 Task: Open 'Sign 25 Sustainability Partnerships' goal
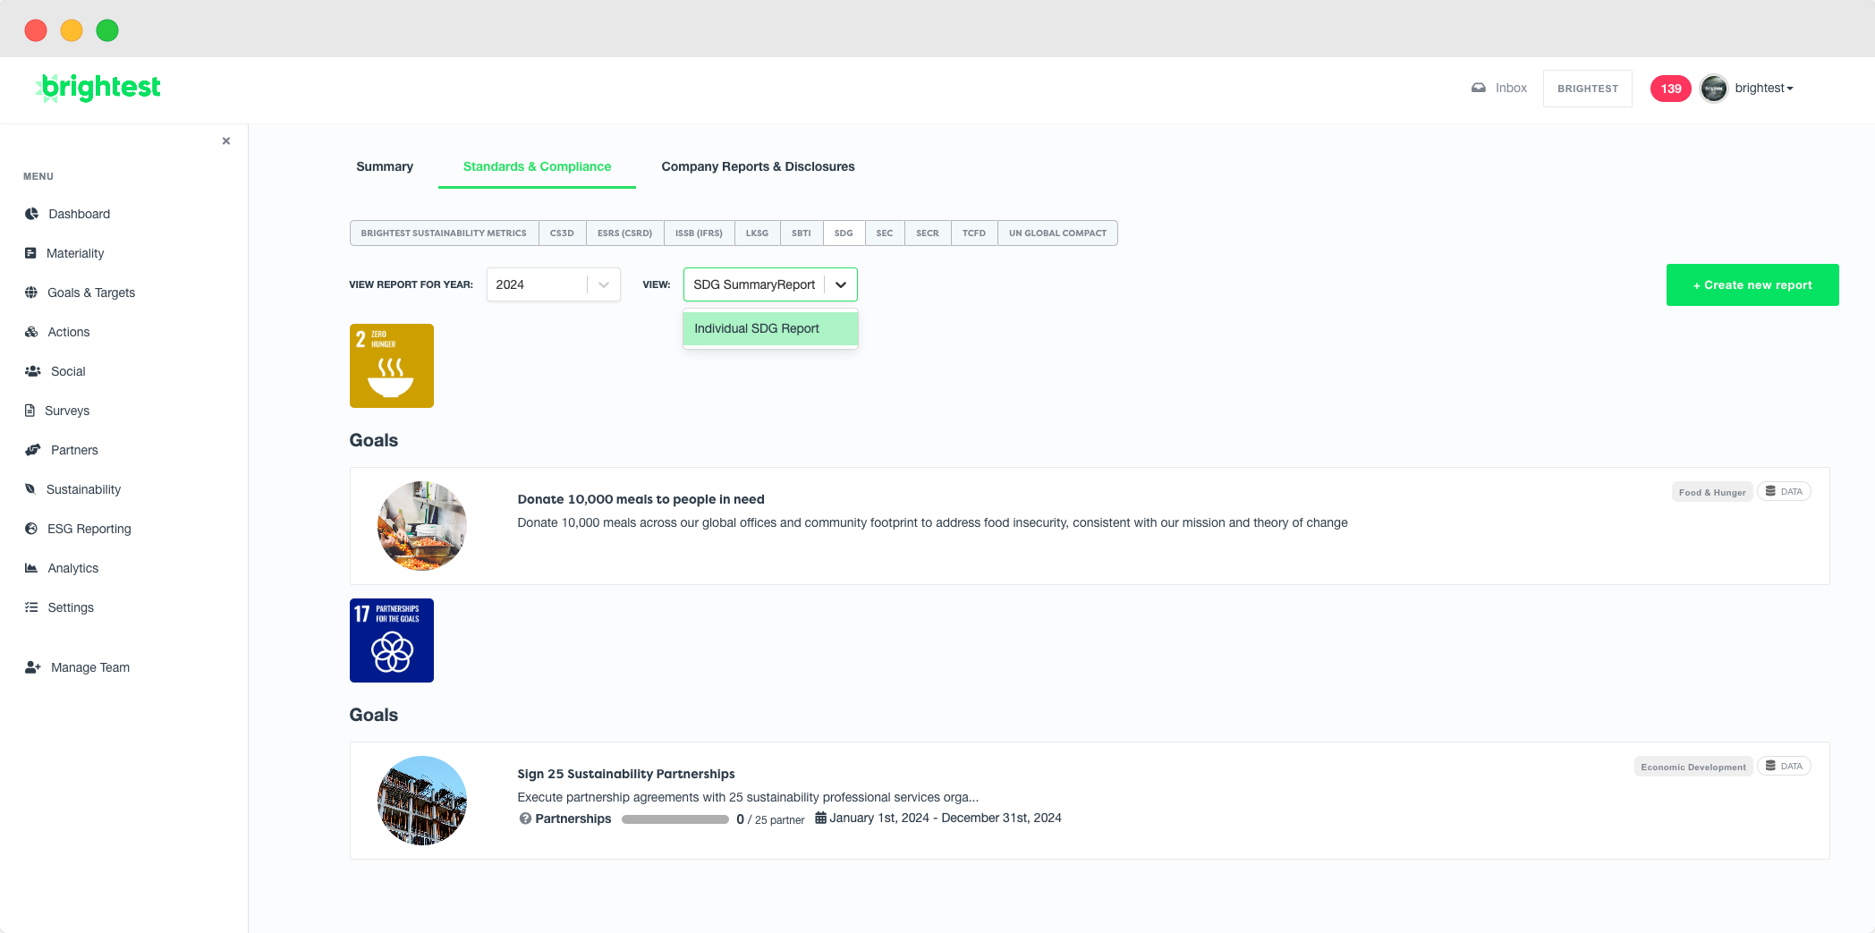pos(626,774)
